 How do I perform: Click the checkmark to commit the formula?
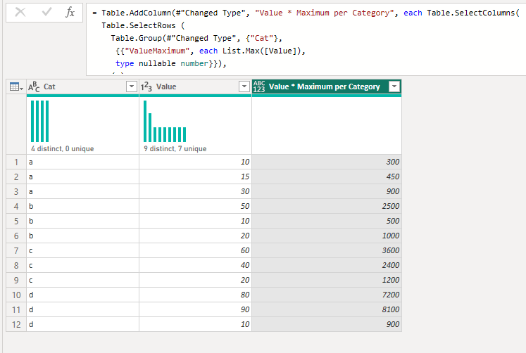pyautogui.click(x=46, y=13)
